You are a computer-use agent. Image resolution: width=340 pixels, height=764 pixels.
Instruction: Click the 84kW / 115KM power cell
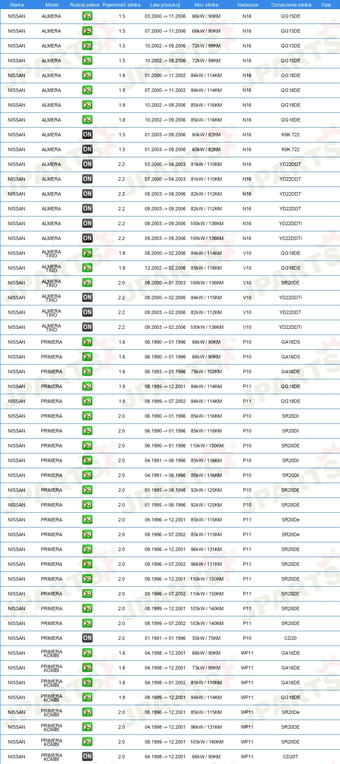click(207, 297)
